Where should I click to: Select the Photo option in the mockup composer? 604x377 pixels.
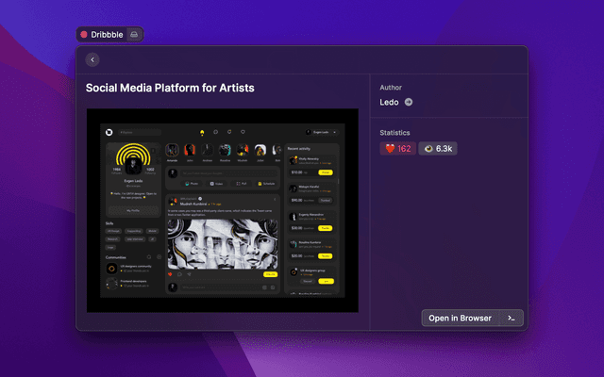click(x=192, y=183)
